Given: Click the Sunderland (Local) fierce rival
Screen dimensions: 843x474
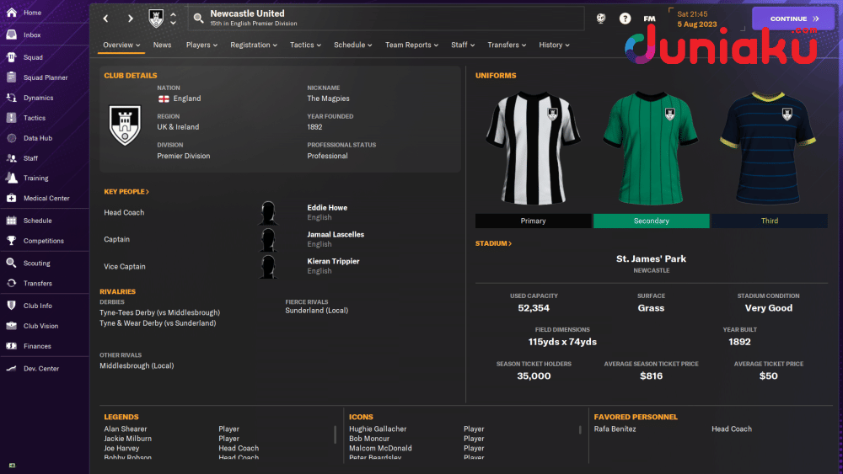Looking at the screenshot, I should [x=317, y=311].
